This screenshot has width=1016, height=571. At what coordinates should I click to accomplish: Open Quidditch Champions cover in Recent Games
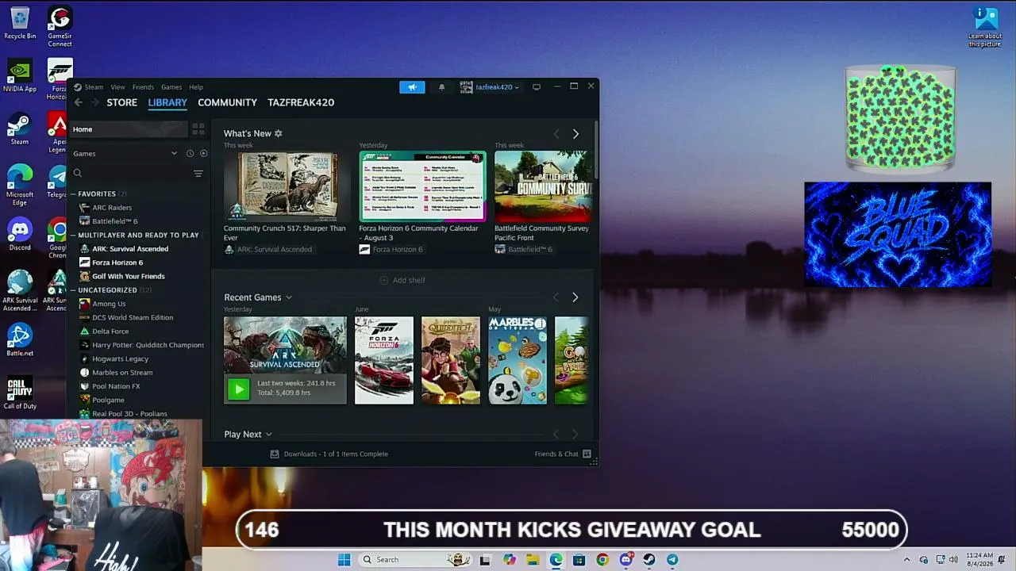point(451,361)
